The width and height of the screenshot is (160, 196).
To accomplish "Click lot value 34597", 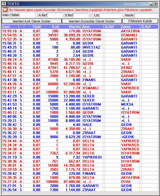I will click(x=53, y=35).
